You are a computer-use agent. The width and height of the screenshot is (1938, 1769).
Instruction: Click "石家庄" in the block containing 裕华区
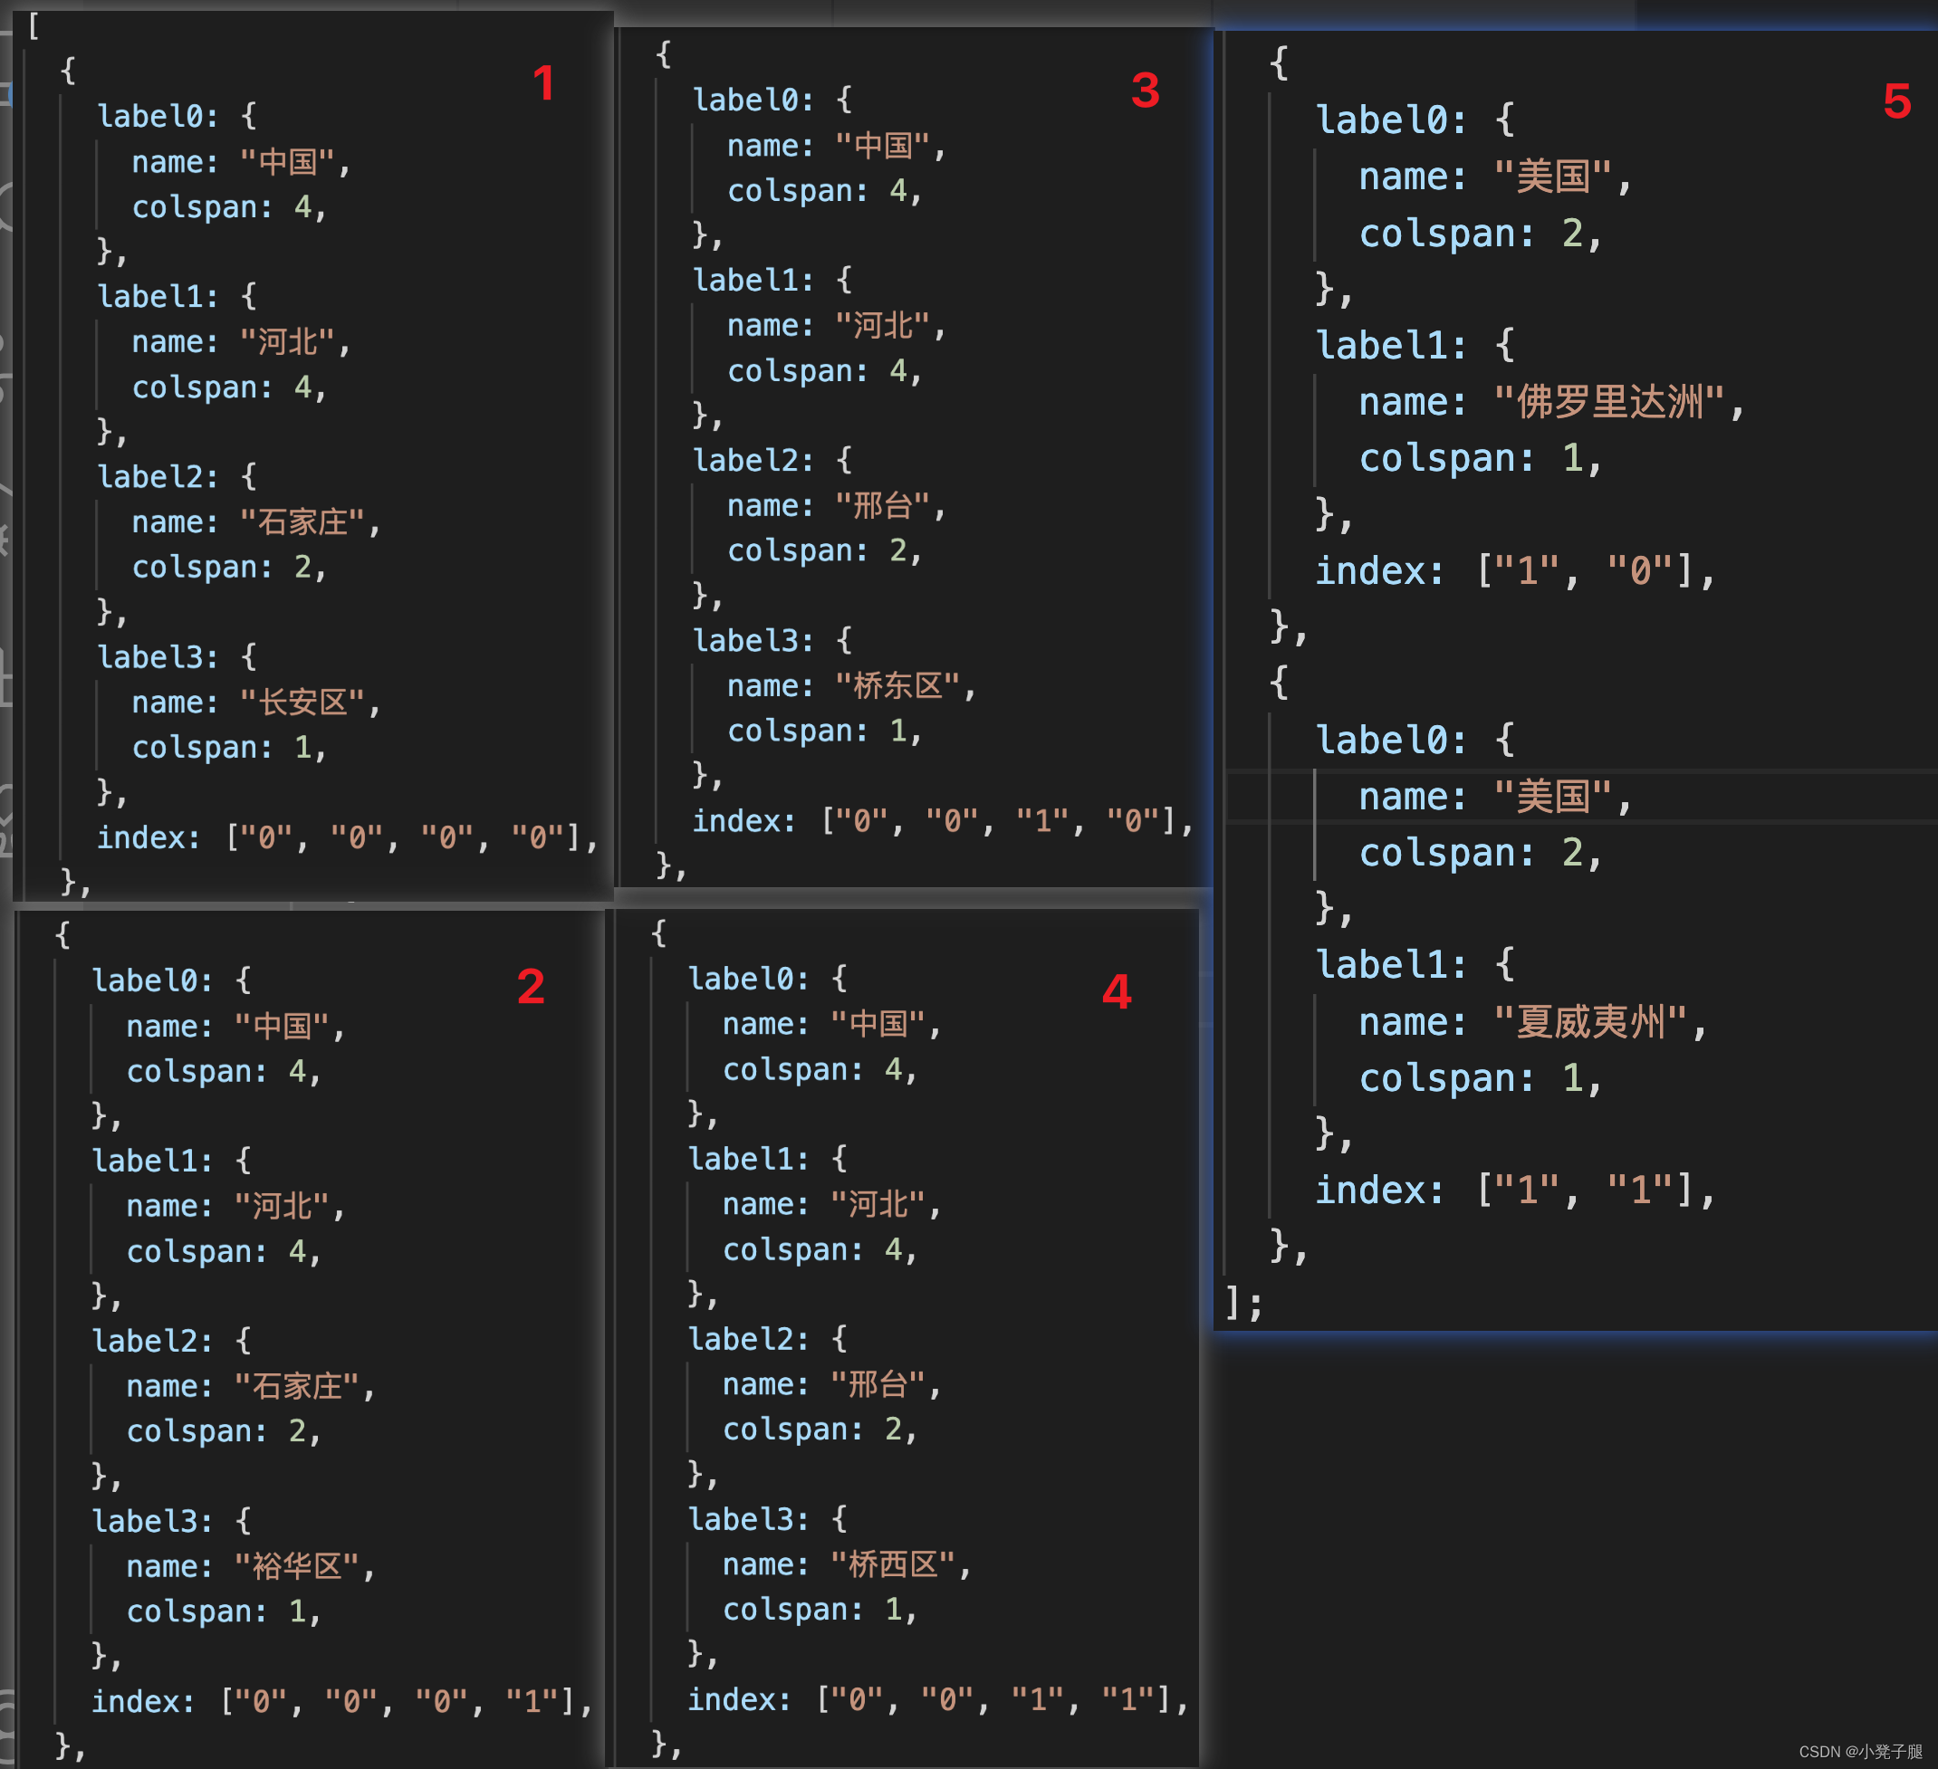pos(297,1386)
